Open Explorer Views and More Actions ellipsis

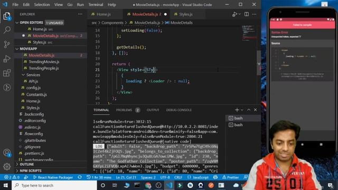tap(80, 14)
